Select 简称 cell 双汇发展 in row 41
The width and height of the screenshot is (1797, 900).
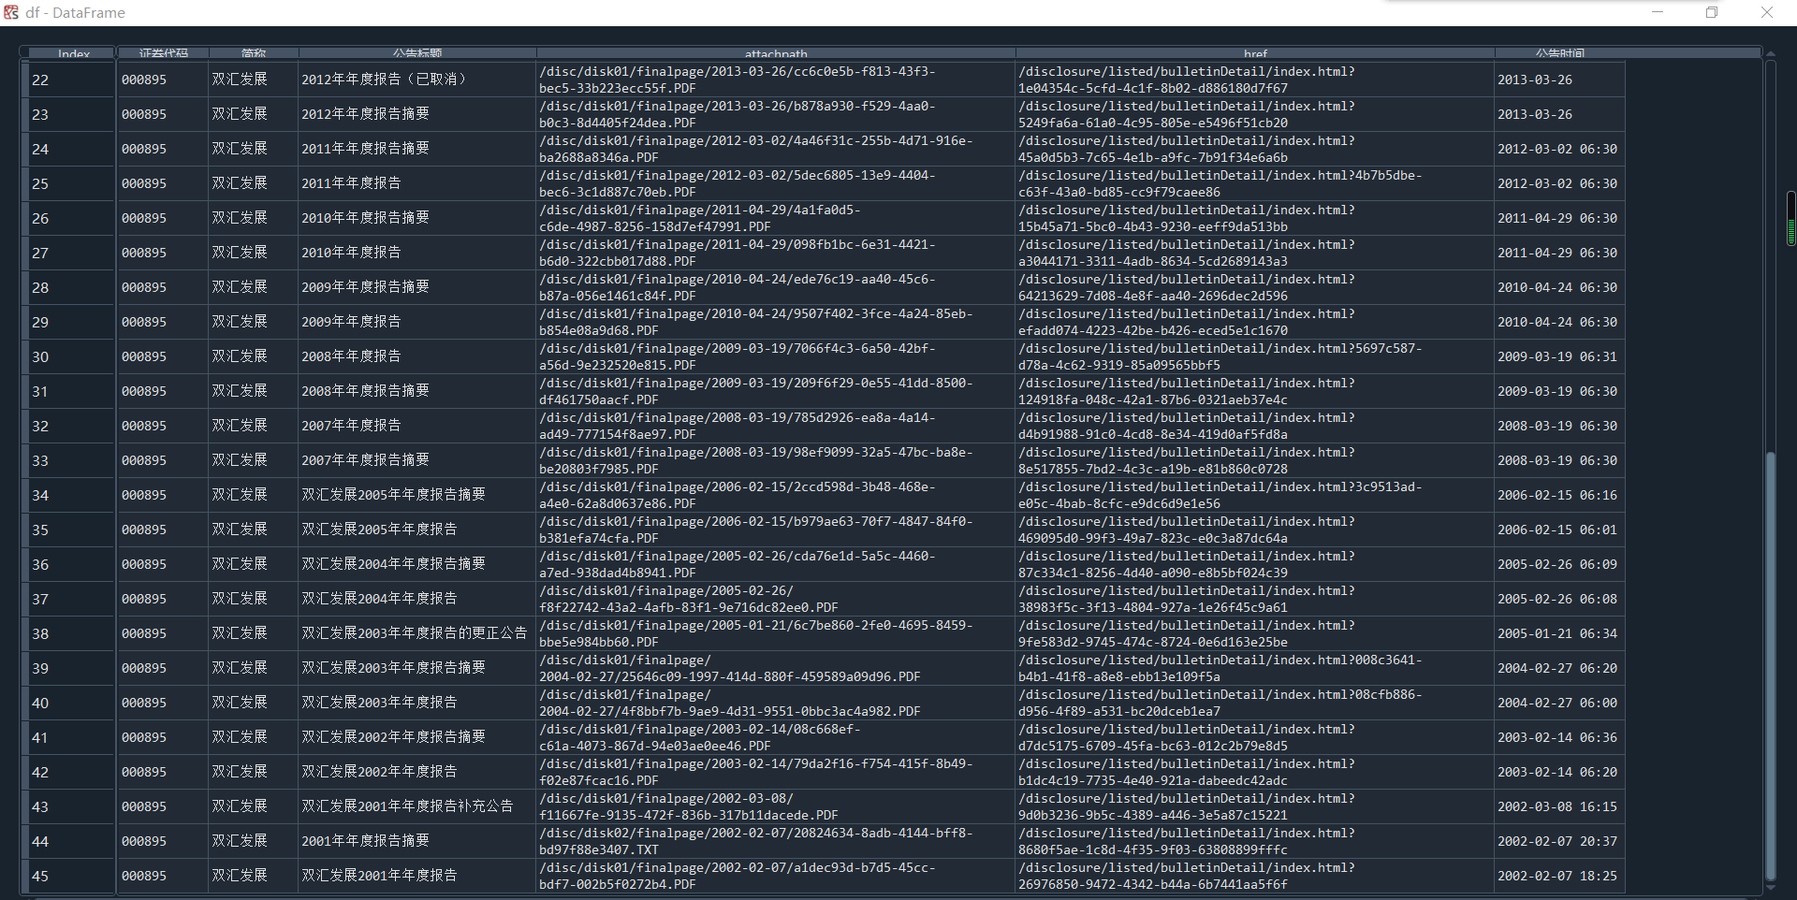pyautogui.click(x=253, y=737)
